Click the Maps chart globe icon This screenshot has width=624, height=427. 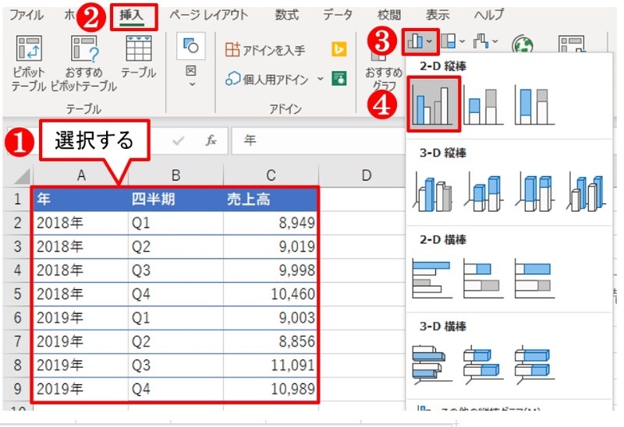523,44
